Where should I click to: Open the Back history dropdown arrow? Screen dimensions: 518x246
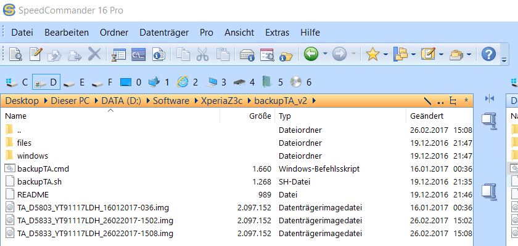click(x=325, y=54)
